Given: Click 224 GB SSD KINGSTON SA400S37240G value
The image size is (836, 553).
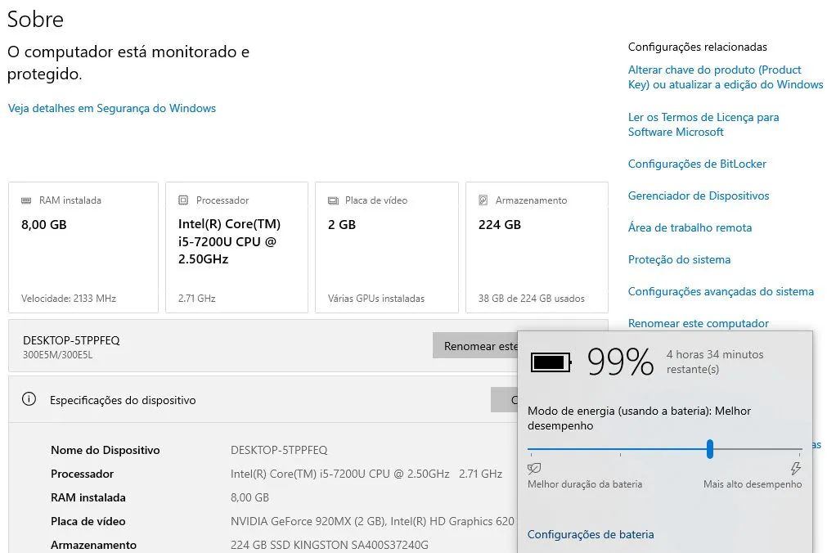Looking at the screenshot, I should point(330,545).
